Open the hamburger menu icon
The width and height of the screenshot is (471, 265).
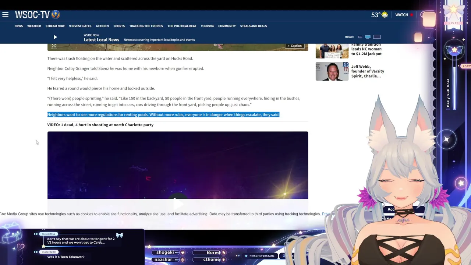[5, 15]
